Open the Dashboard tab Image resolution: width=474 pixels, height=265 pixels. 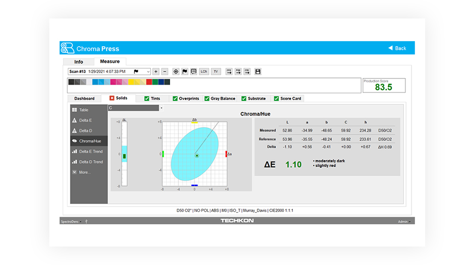click(x=84, y=98)
